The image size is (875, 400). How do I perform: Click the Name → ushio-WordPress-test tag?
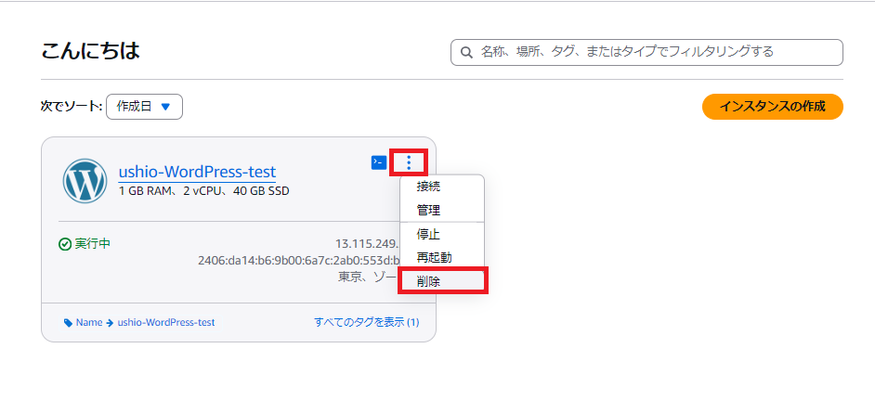pyautogui.click(x=139, y=322)
